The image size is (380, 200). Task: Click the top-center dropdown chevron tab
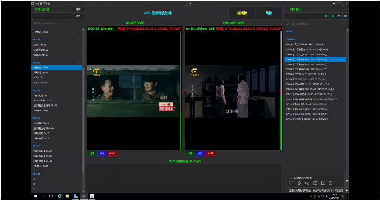(x=190, y=4)
